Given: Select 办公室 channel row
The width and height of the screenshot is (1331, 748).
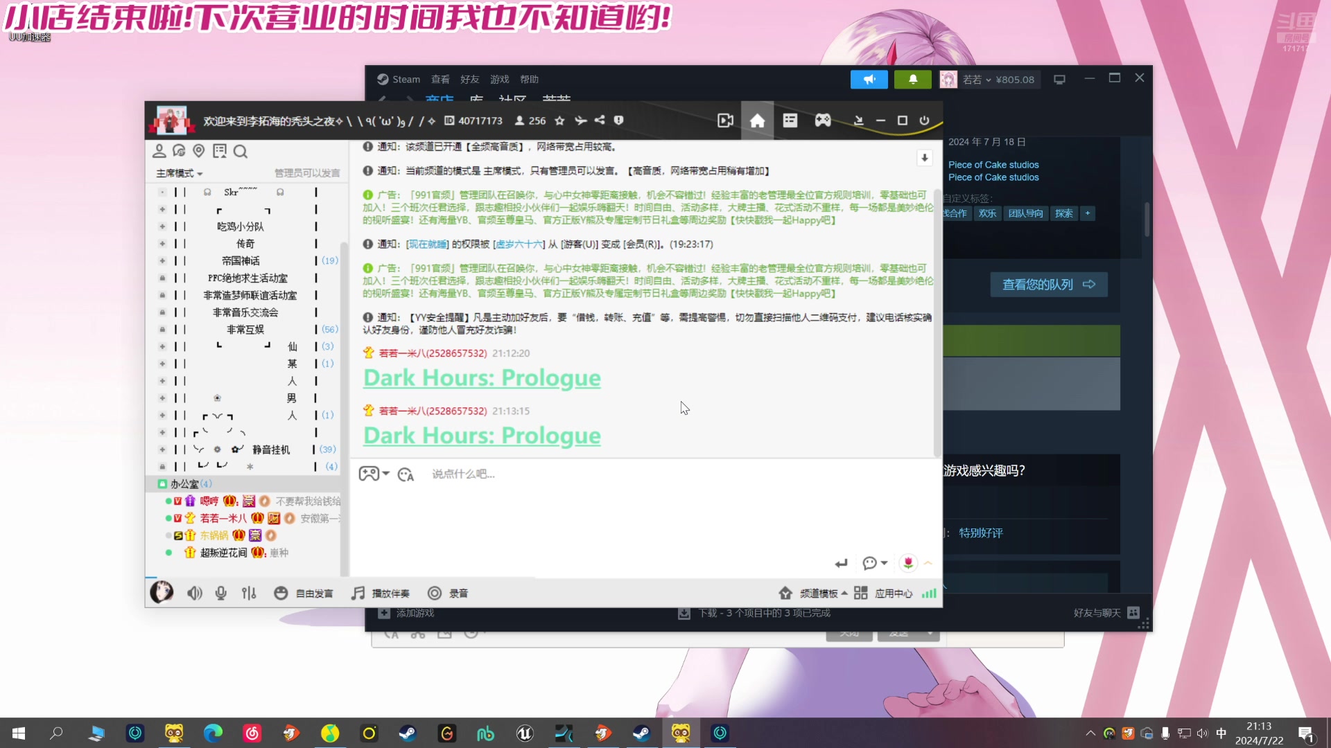Looking at the screenshot, I should pyautogui.click(x=244, y=483).
